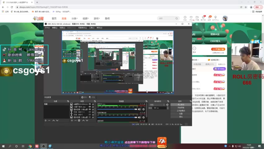264x149 pixels.
Task: Click orange PC客户端 download button
Action: [x=218, y=49]
